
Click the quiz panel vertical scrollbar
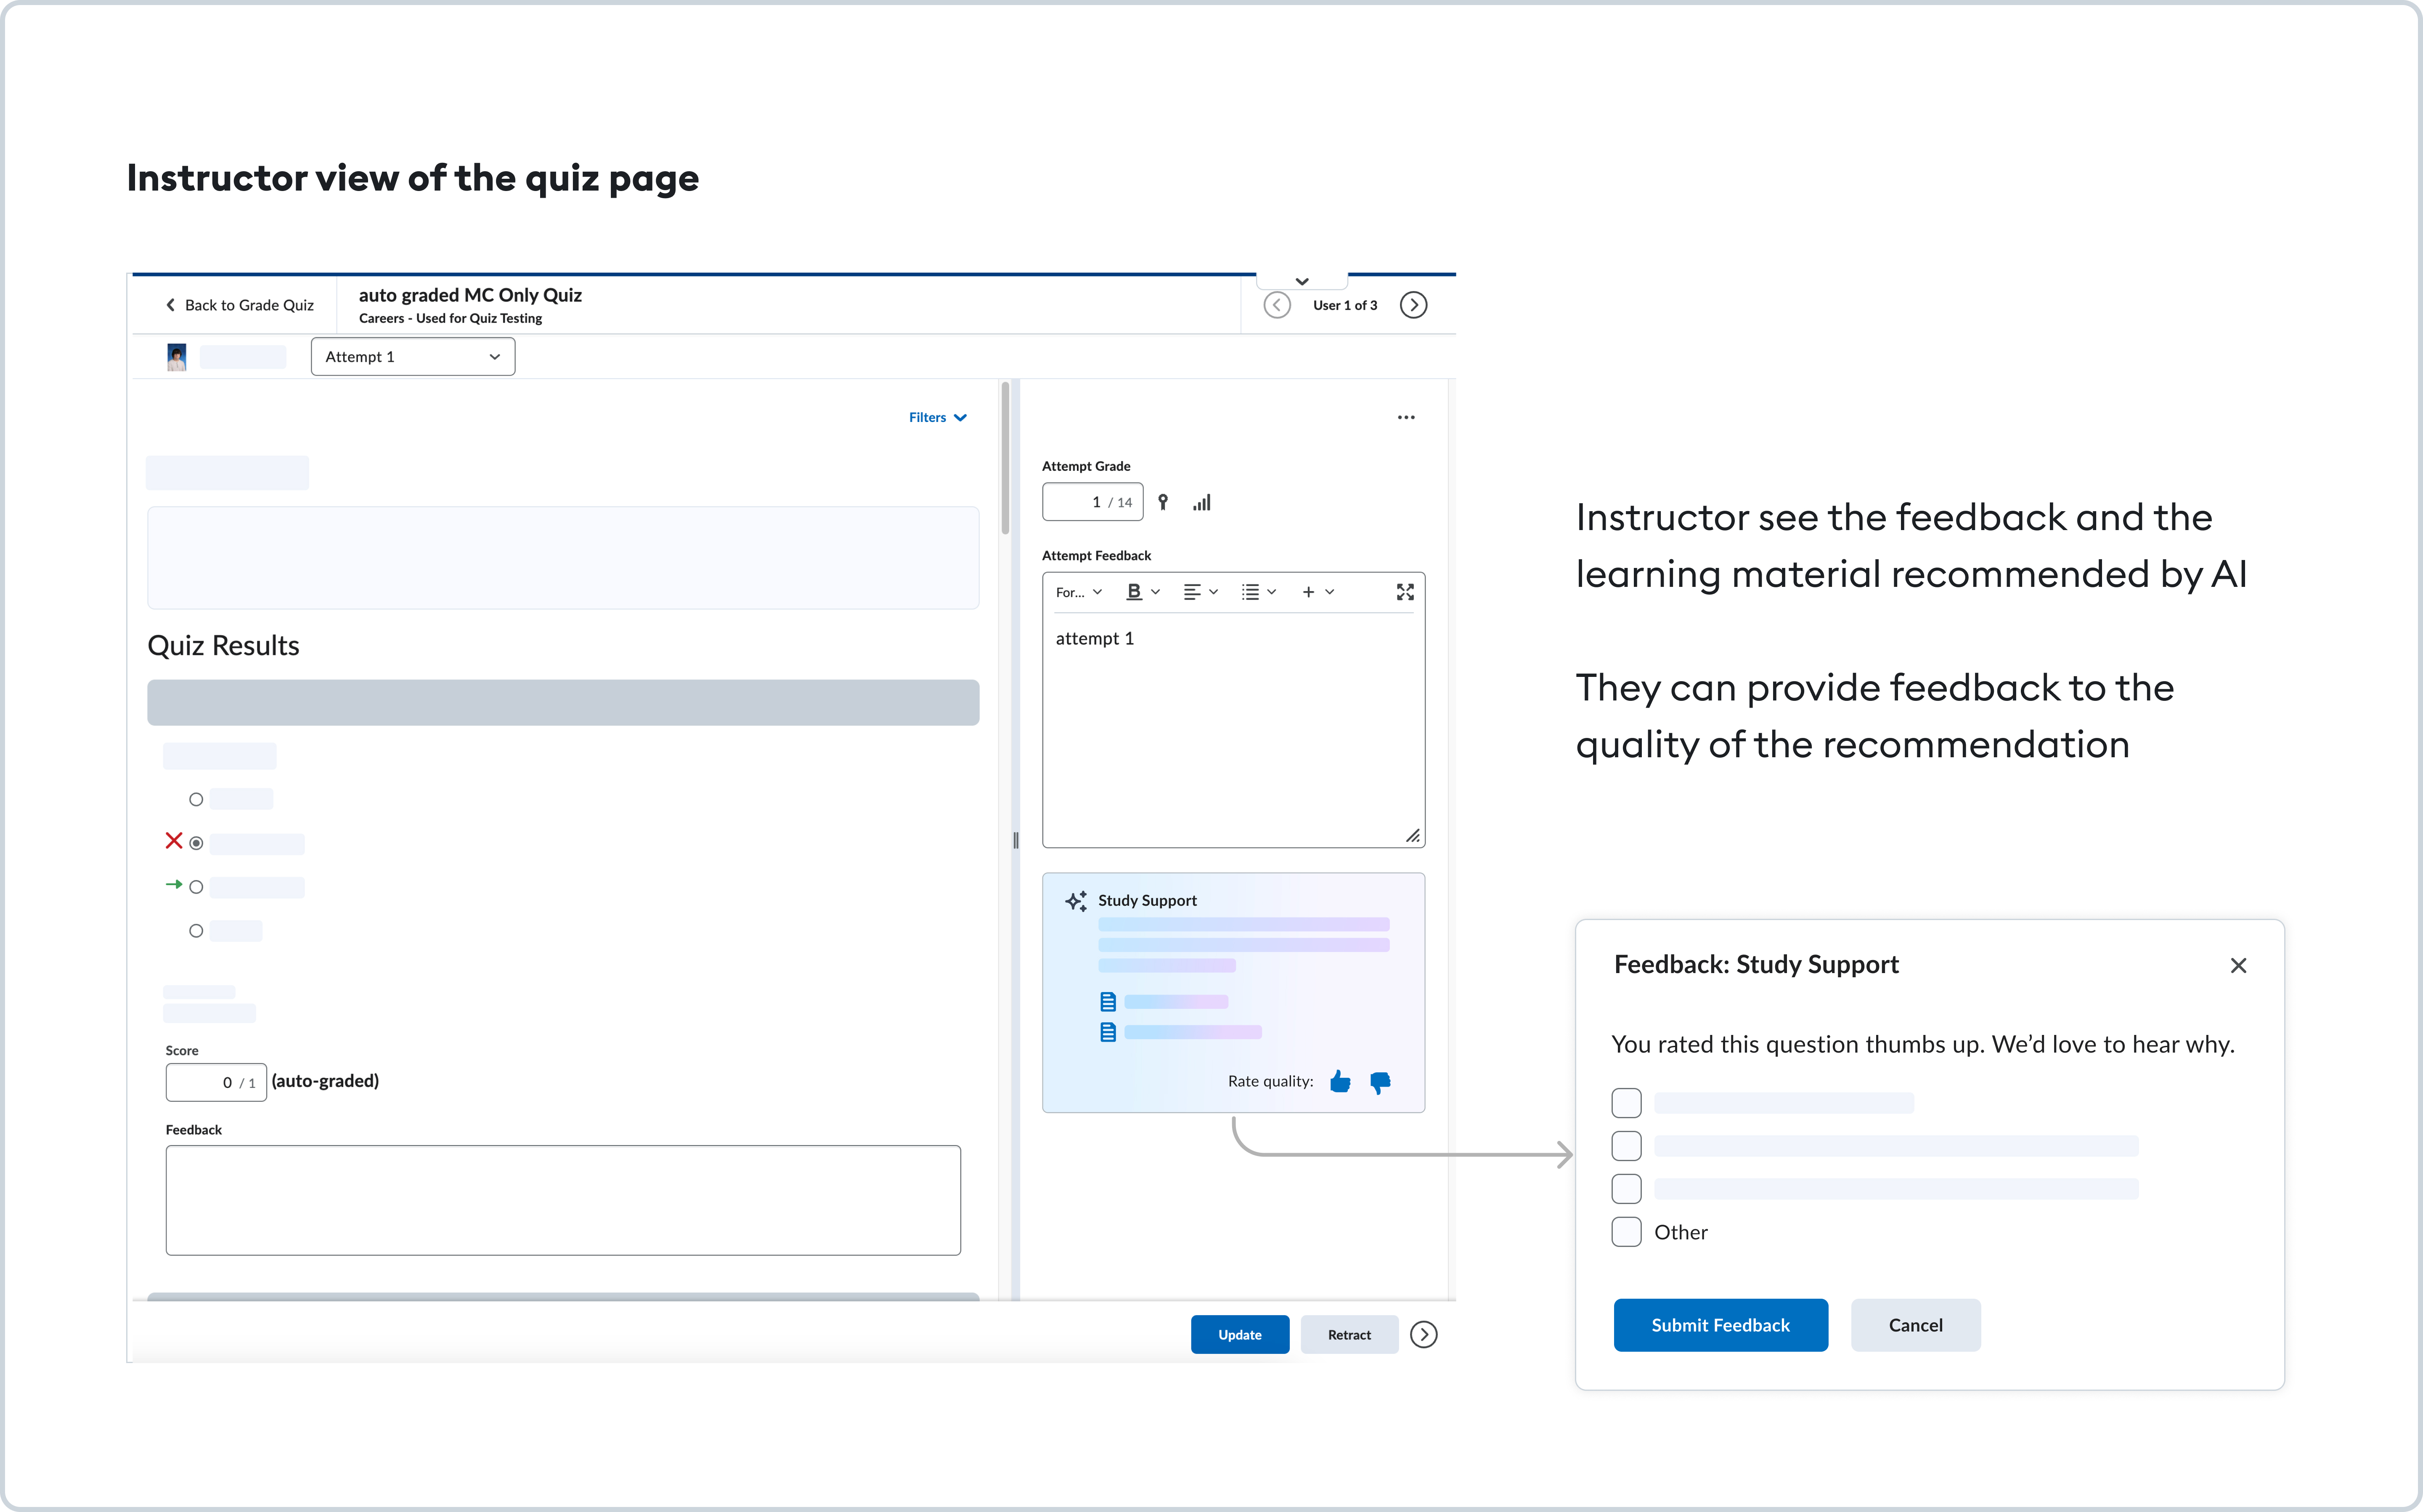pos(1005,458)
